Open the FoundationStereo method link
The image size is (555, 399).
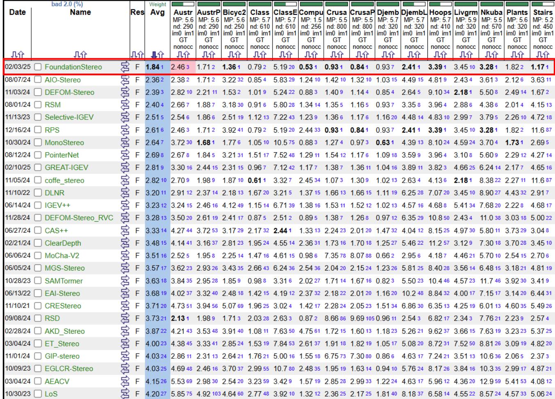click(74, 66)
